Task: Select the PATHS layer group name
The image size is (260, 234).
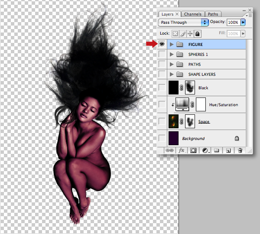Action: point(195,64)
